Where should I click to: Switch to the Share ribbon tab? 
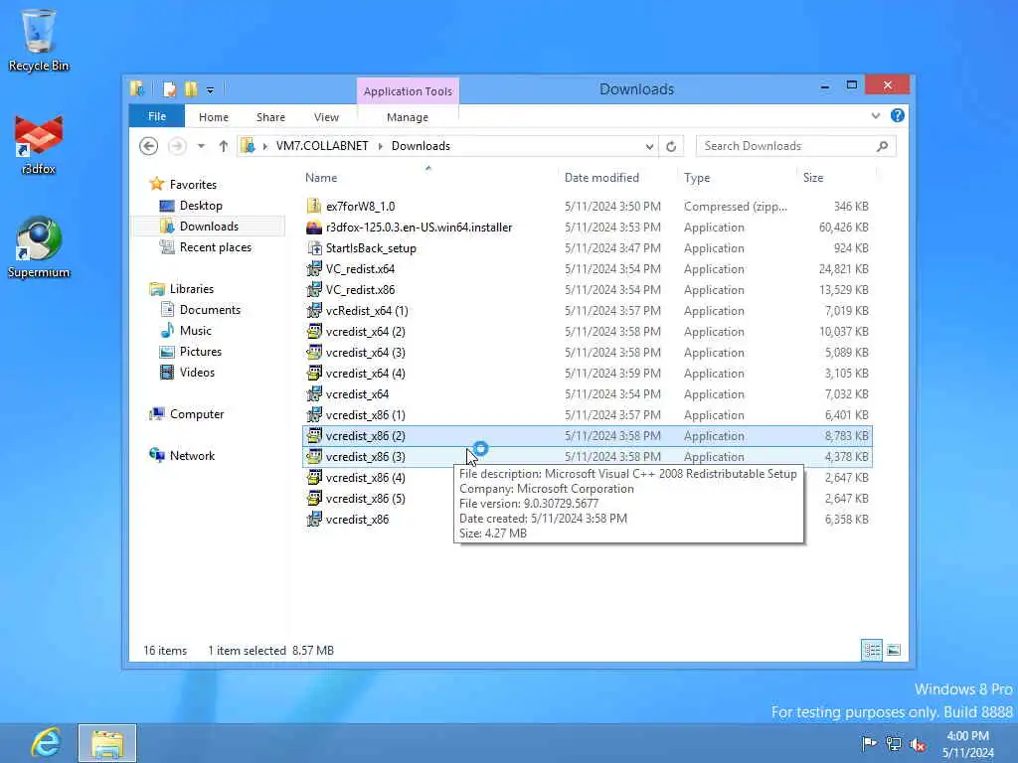click(270, 117)
